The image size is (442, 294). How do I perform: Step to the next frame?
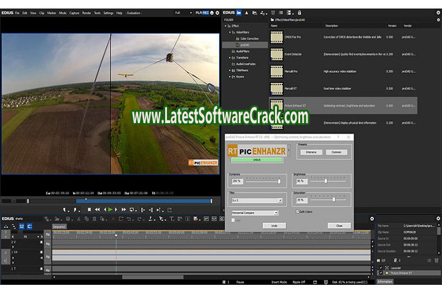[116, 209]
